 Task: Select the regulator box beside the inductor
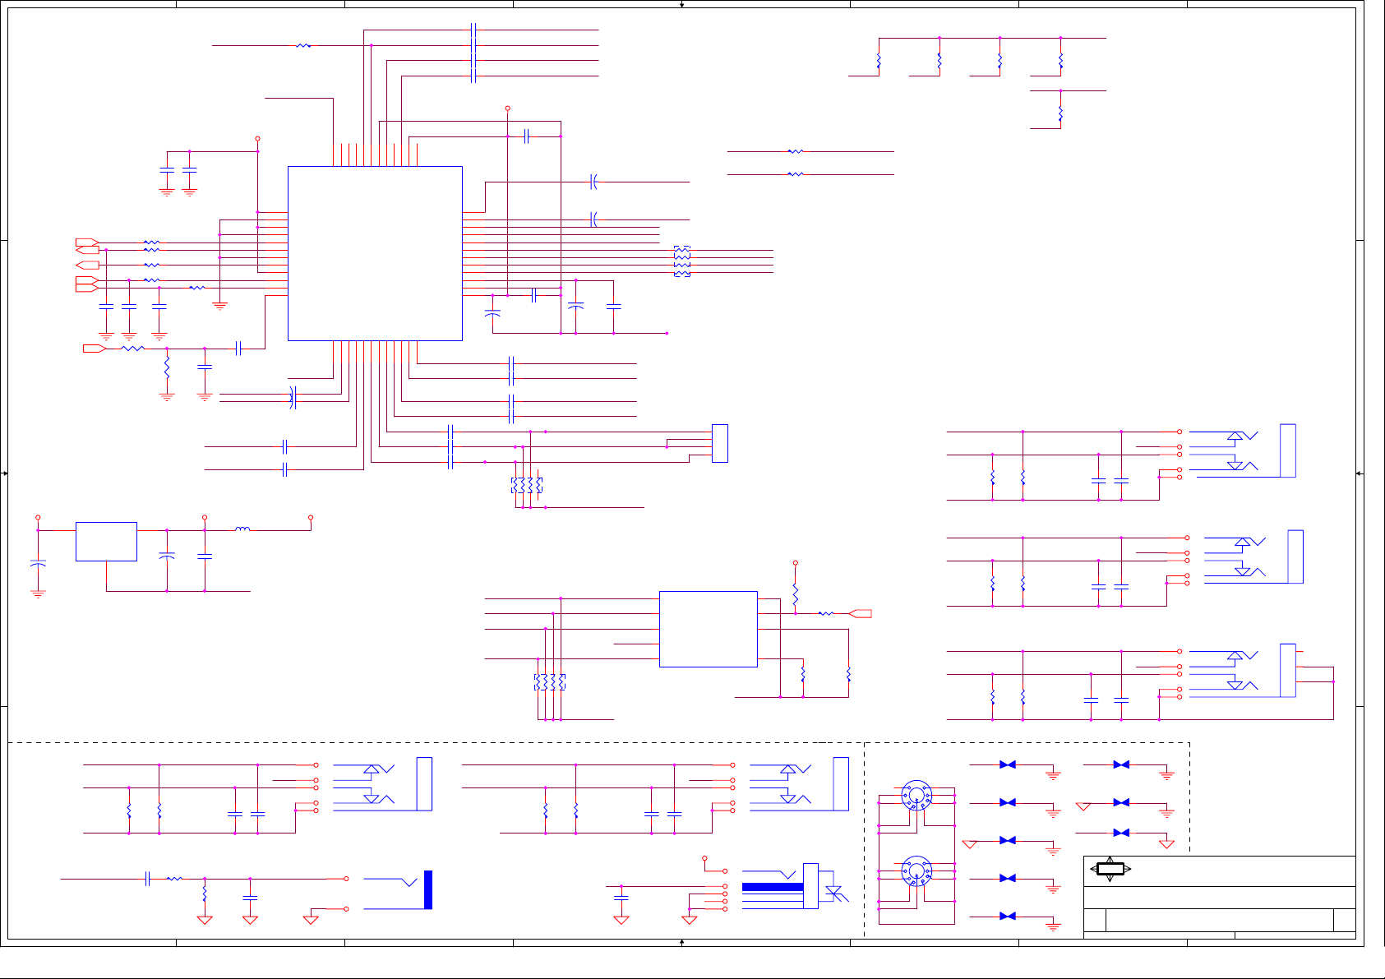(x=106, y=542)
